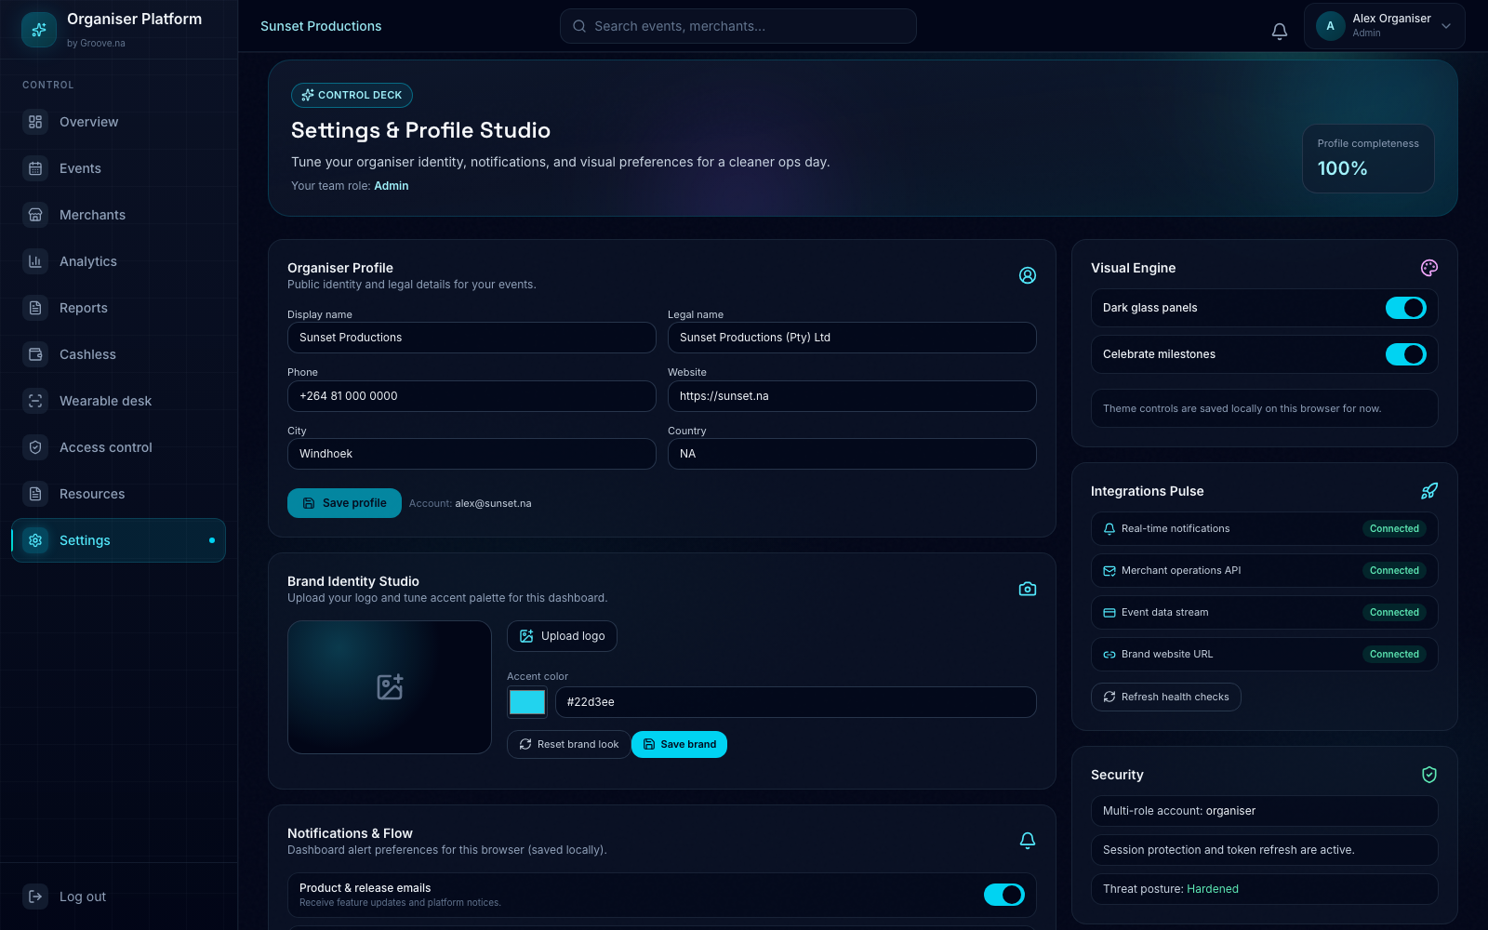The image size is (1488, 930).
Task: Click the notification bell in top bar
Action: point(1280,31)
